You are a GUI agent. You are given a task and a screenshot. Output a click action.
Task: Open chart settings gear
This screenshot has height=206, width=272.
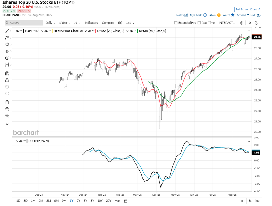click(x=242, y=23)
